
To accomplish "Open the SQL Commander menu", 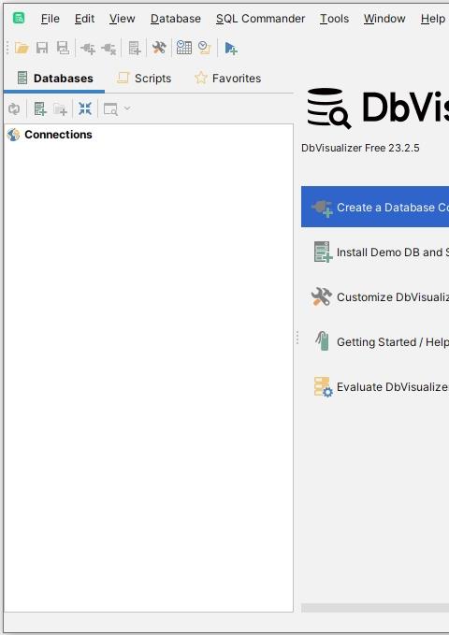I will click(x=260, y=19).
